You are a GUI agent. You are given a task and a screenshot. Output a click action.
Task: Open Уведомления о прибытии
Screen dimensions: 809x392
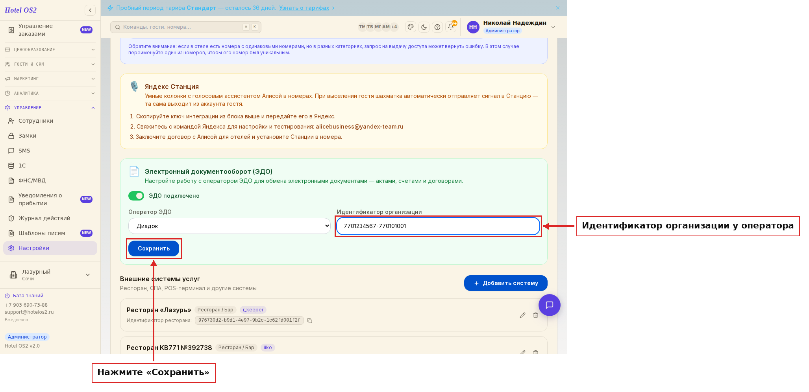pos(50,199)
